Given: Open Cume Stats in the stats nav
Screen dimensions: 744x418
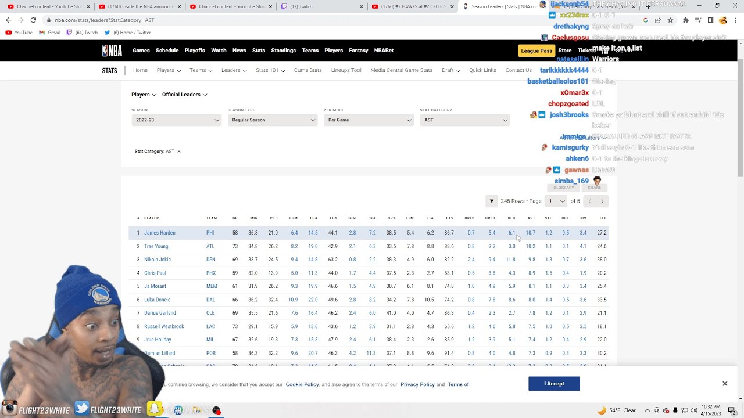Looking at the screenshot, I should point(308,70).
